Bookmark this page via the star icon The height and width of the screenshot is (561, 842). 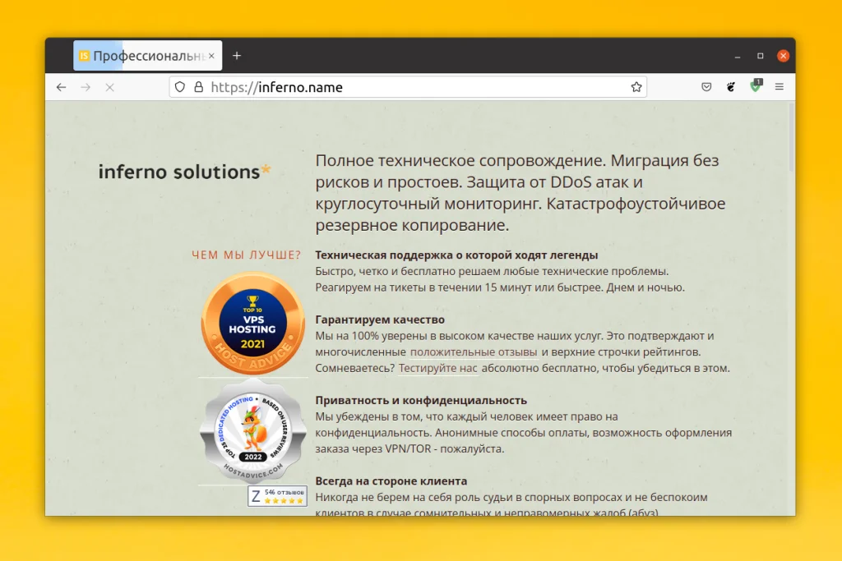636,86
